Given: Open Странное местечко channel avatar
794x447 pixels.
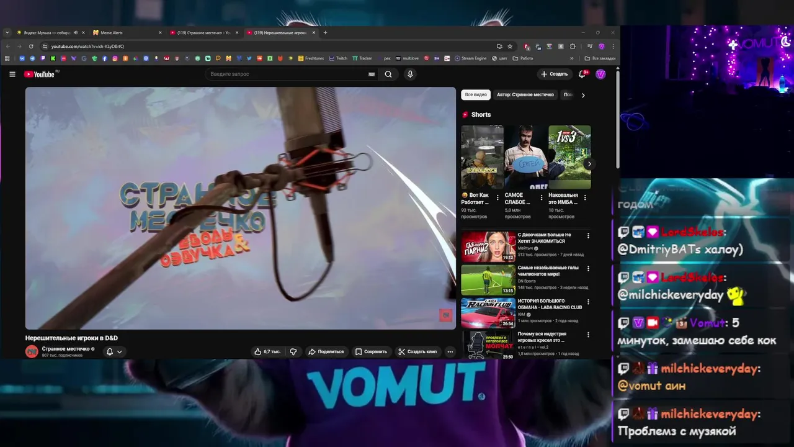Looking at the screenshot, I should (32, 351).
